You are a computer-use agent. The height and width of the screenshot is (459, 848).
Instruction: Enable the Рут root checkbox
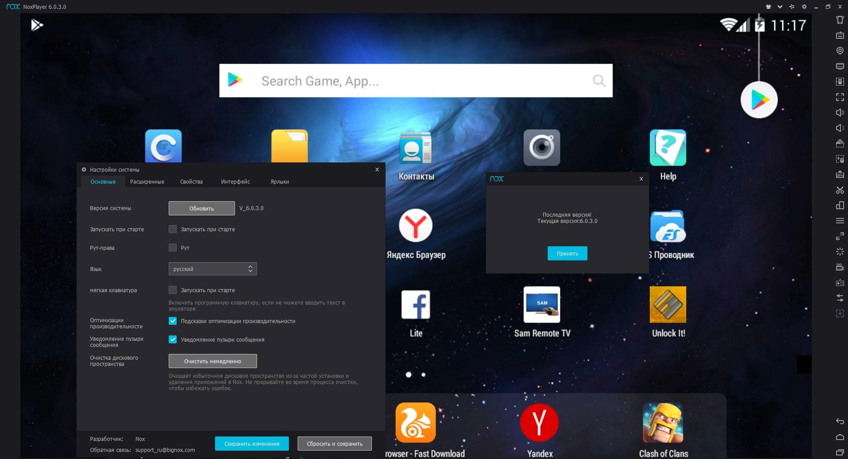pos(173,248)
